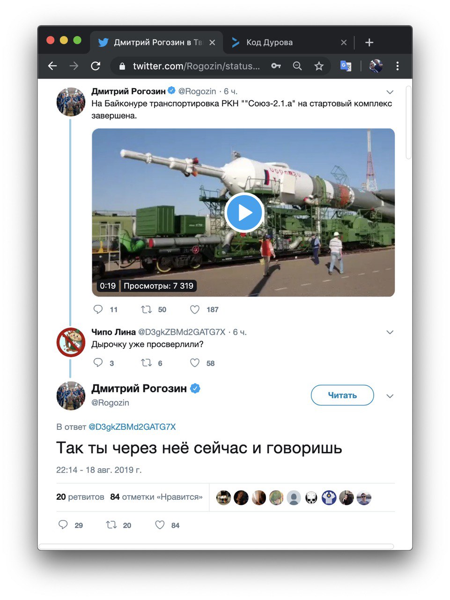Like the tweet with 187 likes

(x=195, y=309)
